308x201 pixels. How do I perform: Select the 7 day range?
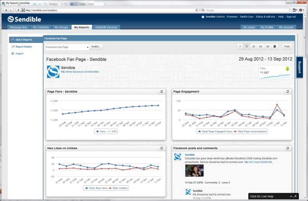[240, 47]
